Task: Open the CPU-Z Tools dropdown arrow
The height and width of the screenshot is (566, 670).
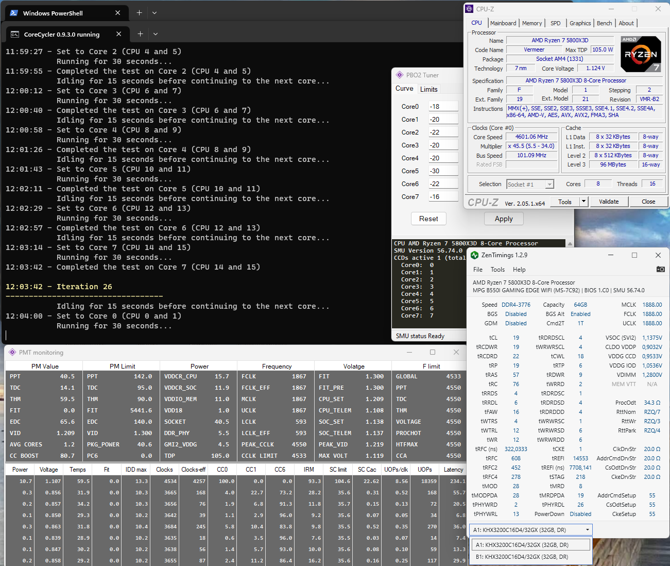Action: 583,202
